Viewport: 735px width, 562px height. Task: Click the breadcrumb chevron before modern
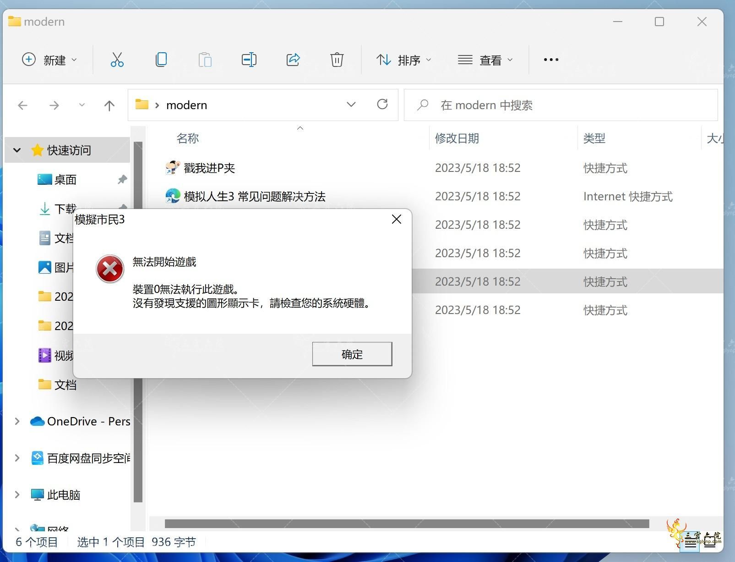click(x=157, y=105)
